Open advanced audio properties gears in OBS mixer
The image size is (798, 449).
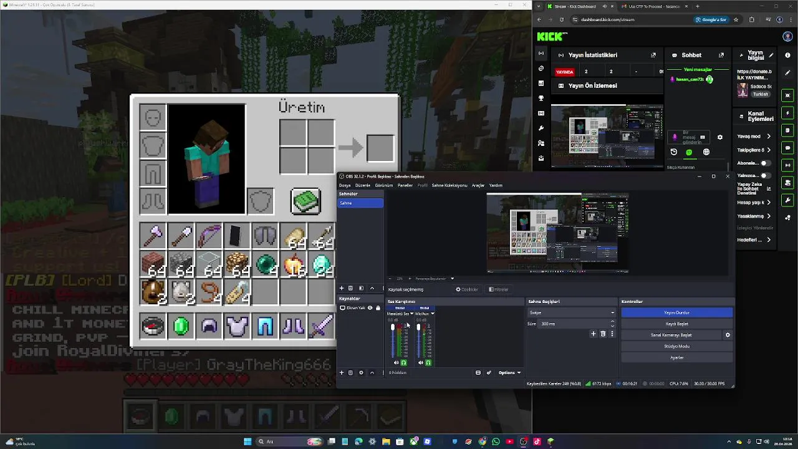(489, 372)
